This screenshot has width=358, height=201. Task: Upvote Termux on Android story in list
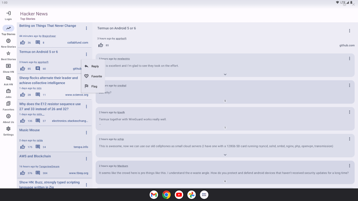23,69
